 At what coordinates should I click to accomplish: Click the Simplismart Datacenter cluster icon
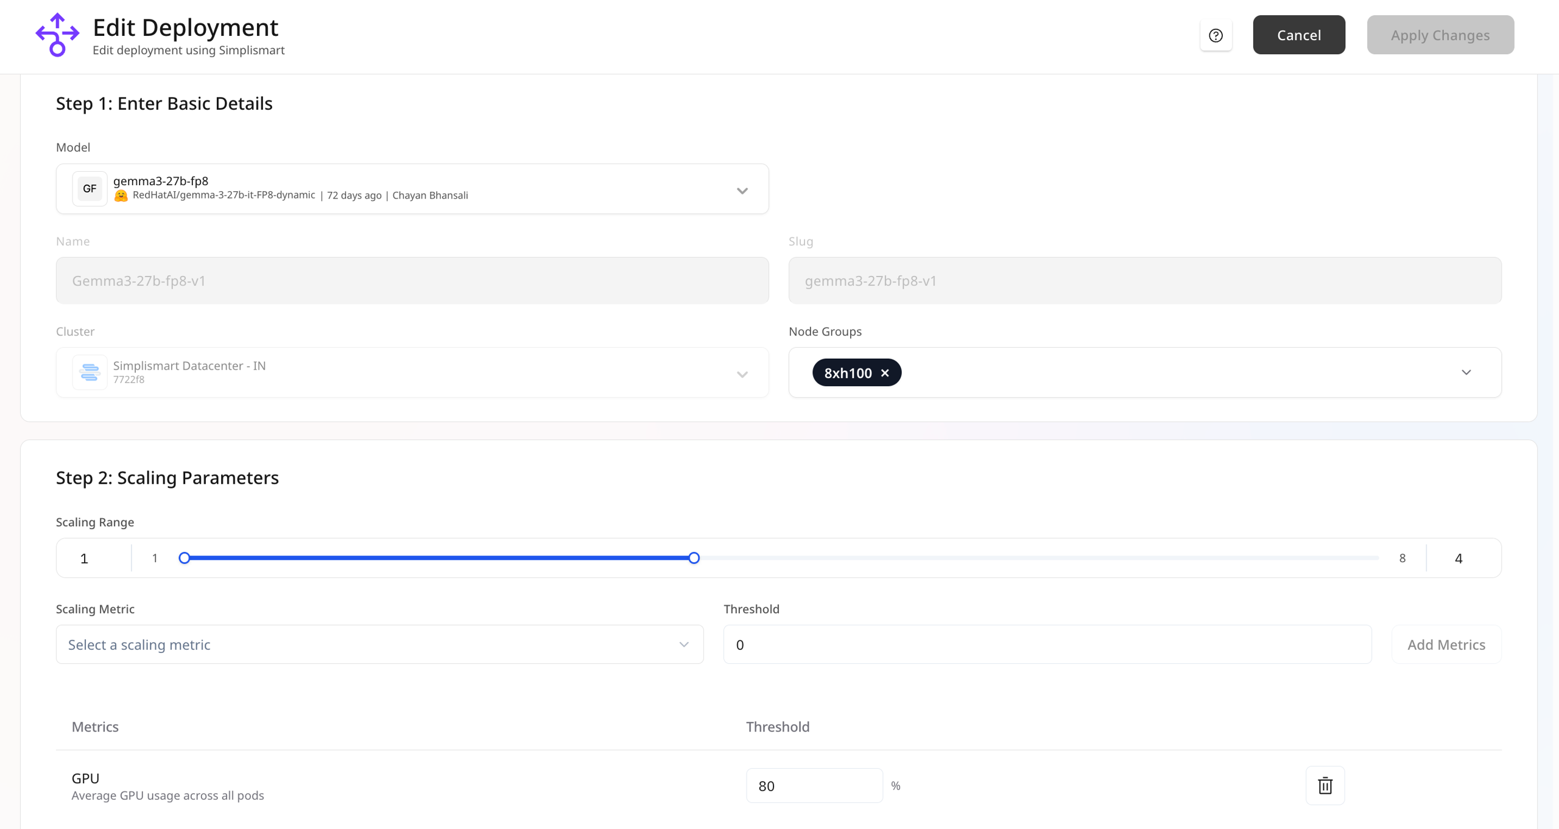pyautogui.click(x=90, y=372)
